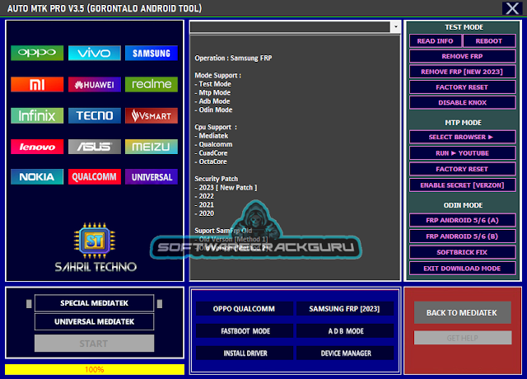Click '- 2023 [ New Patch ]' log line

pyautogui.click(x=226, y=187)
